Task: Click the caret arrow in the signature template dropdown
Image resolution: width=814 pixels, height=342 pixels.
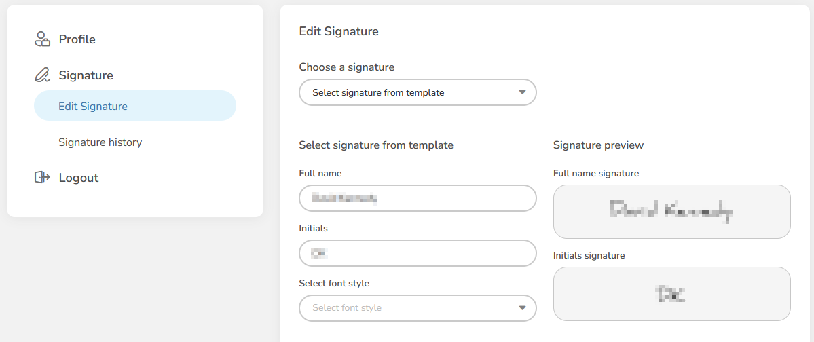Action: coord(522,92)
